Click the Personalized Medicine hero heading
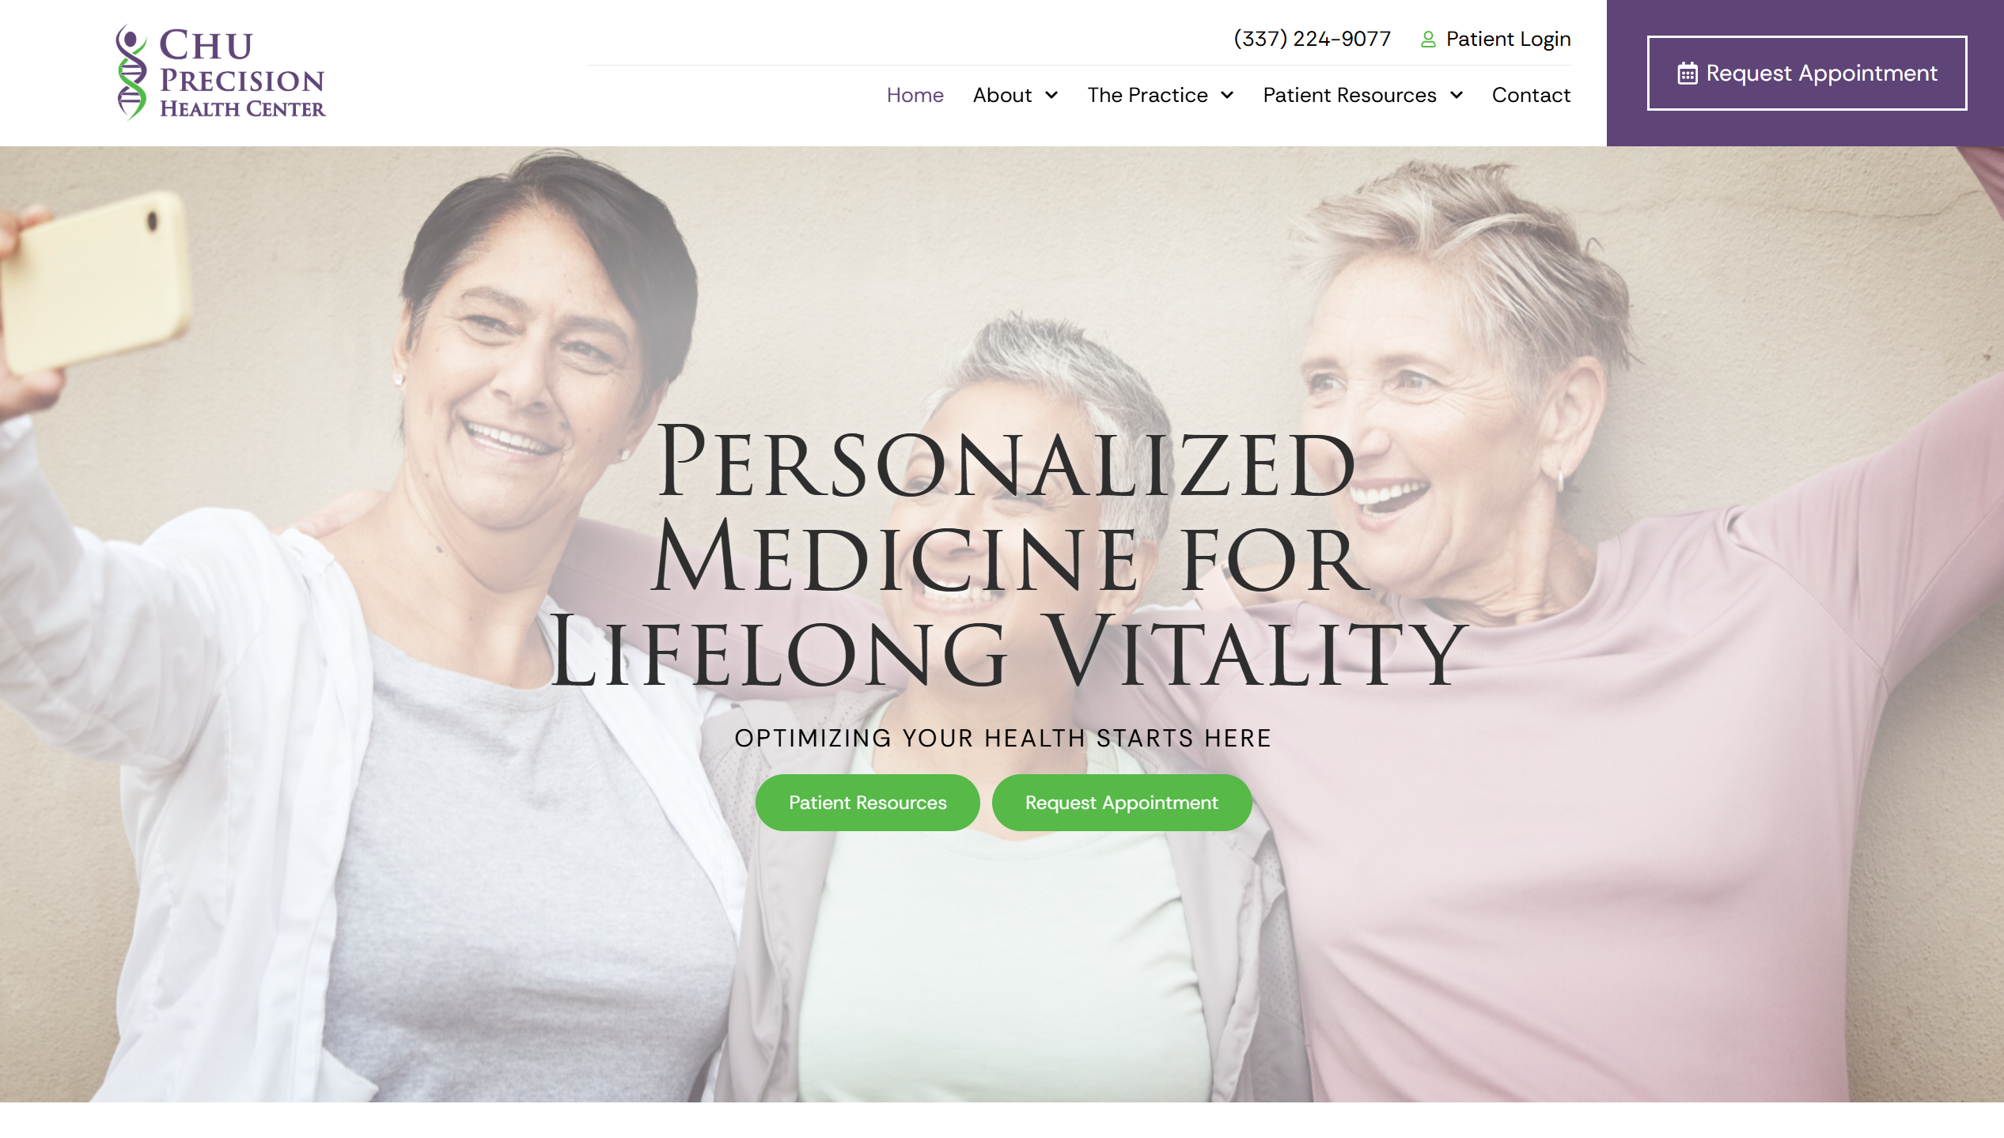The image size is (2004, 1138). [x=1006, y=554]
